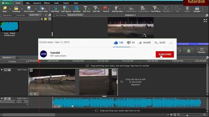
Task: Open the Subtitles tool
Action: pos(197,9)
